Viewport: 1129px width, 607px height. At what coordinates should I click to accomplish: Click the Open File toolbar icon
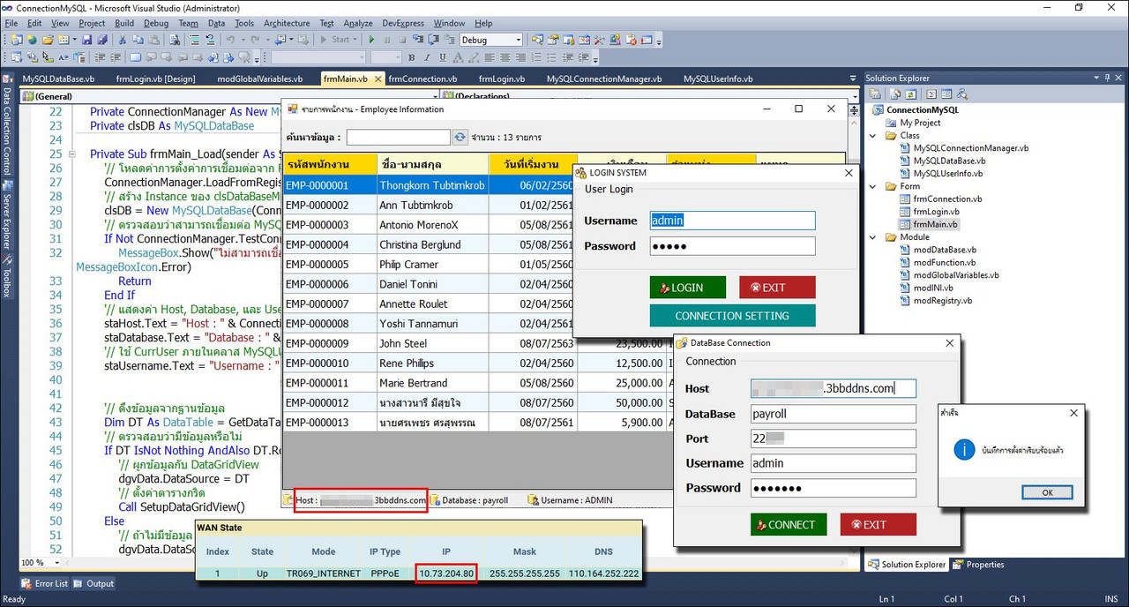[48, 40]
